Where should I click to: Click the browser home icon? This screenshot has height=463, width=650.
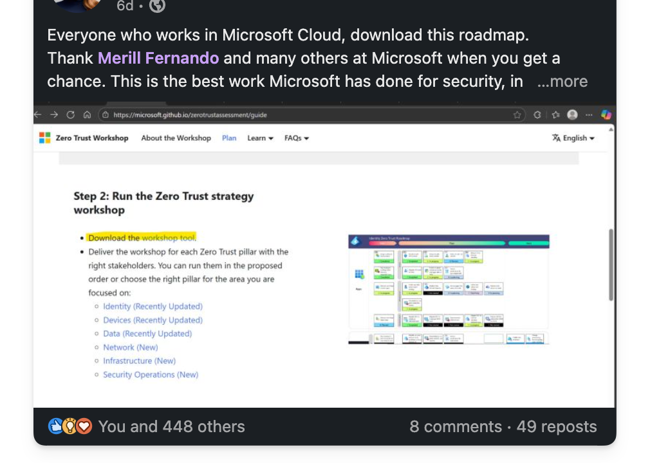coord(87,114)
